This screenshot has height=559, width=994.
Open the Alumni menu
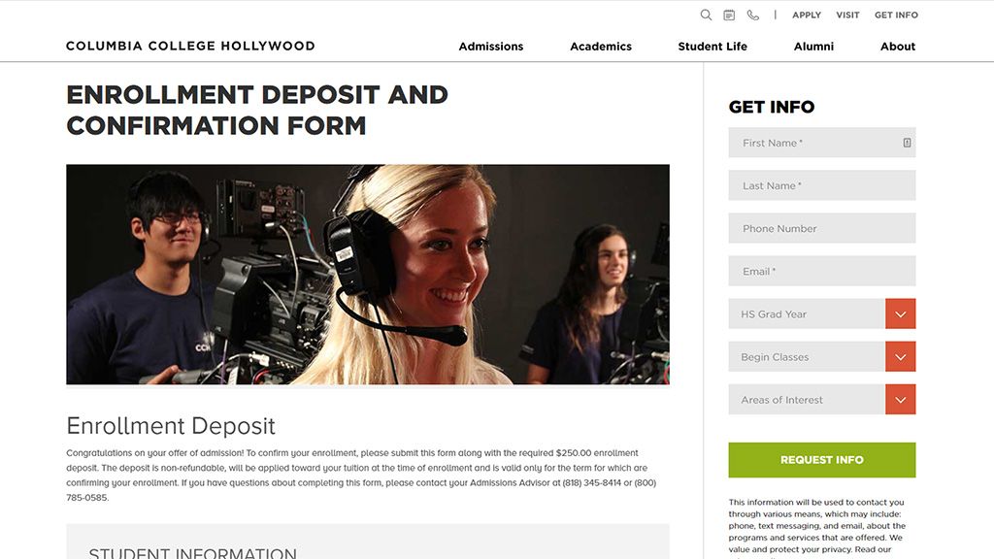[x=813, y=47]
